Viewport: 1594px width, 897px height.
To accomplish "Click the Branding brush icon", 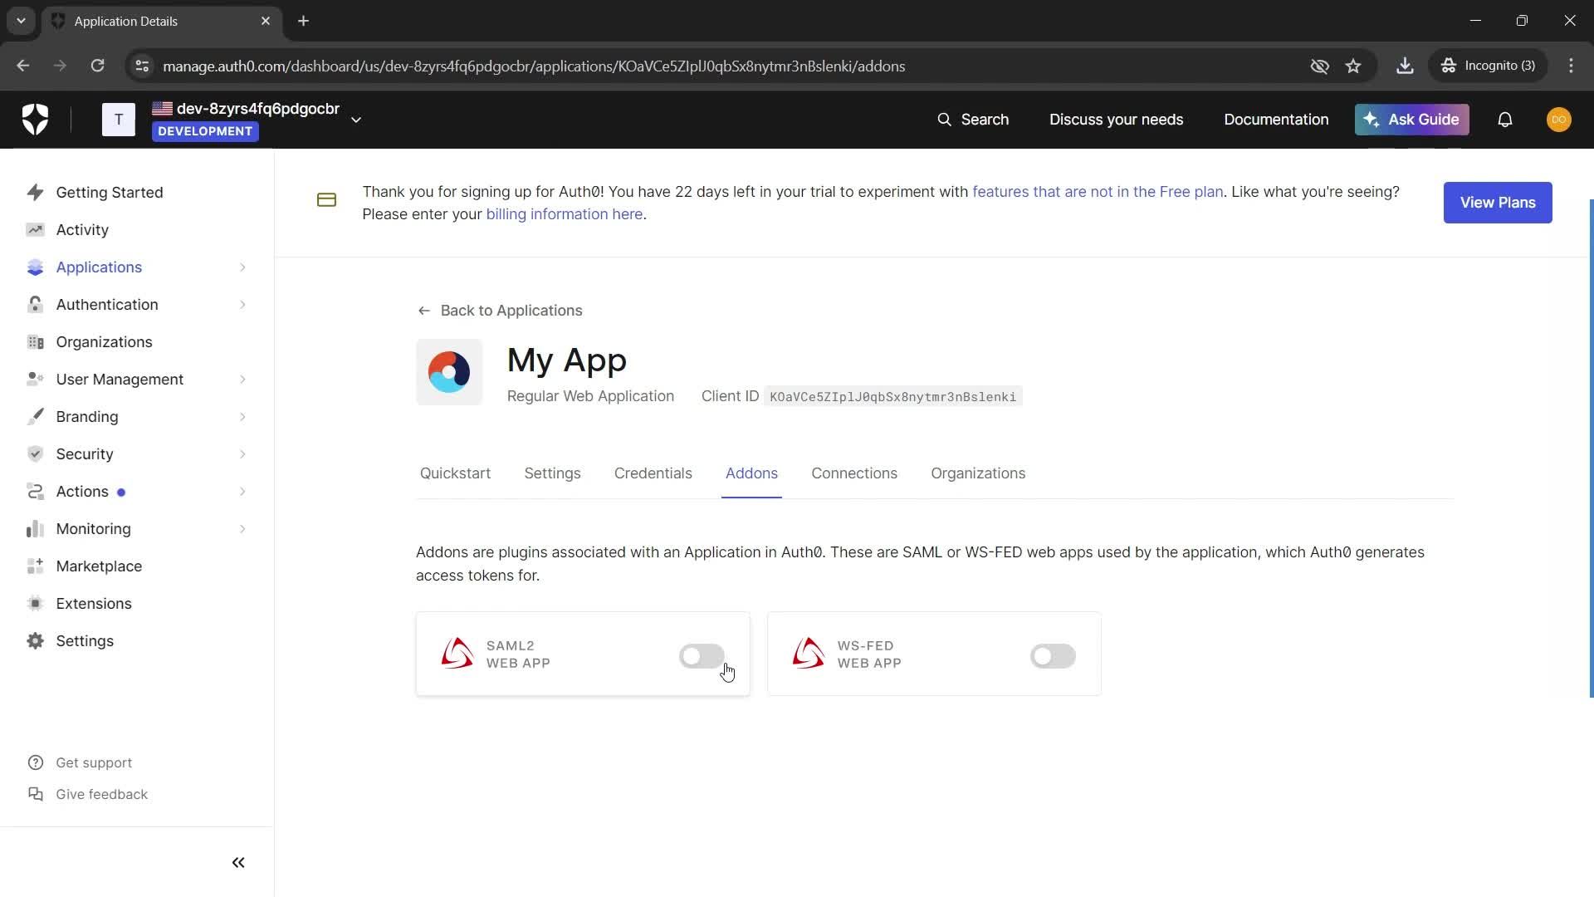I will (35, 417).
